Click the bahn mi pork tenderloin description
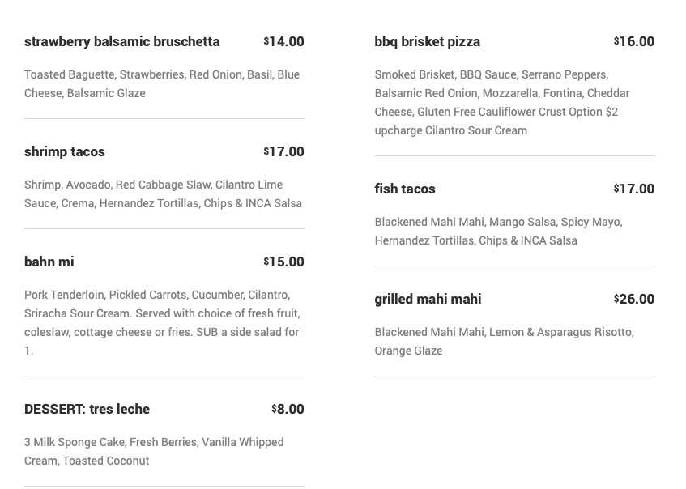This screenshot has width=686, height=489. point(162,322)
